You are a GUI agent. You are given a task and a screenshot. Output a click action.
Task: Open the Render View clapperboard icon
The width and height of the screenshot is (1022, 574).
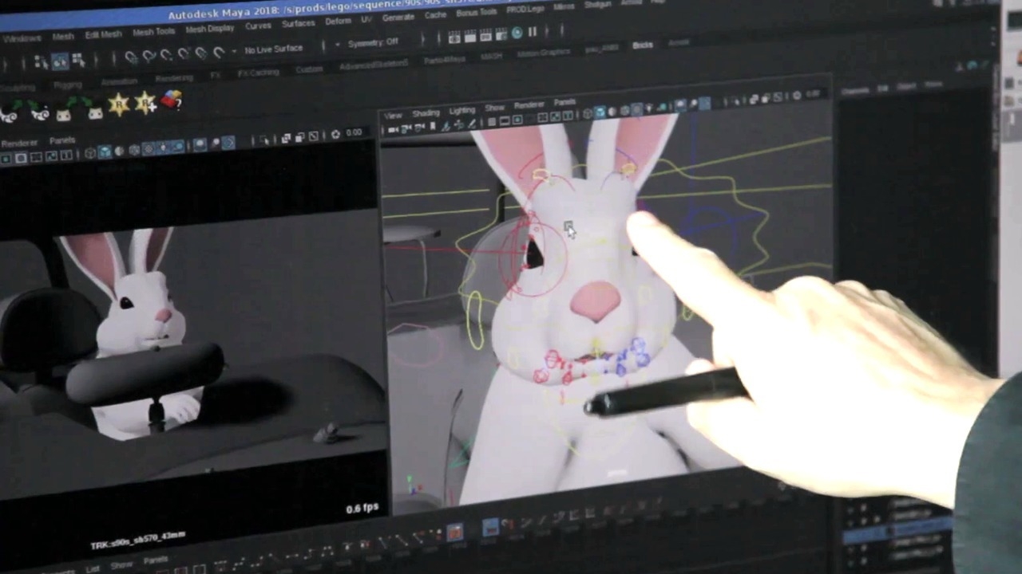pyautogui.click(x=454, y=37)
